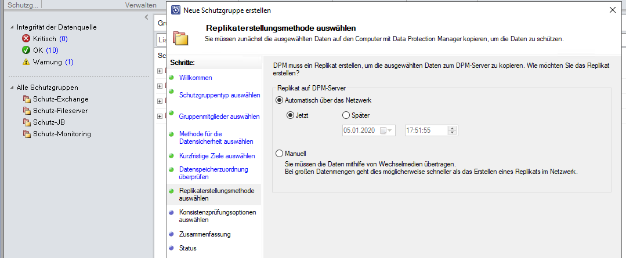Filter by Warnung (1) data sources
The height and width of the screenshot is (258, 626).
point(53,62)
